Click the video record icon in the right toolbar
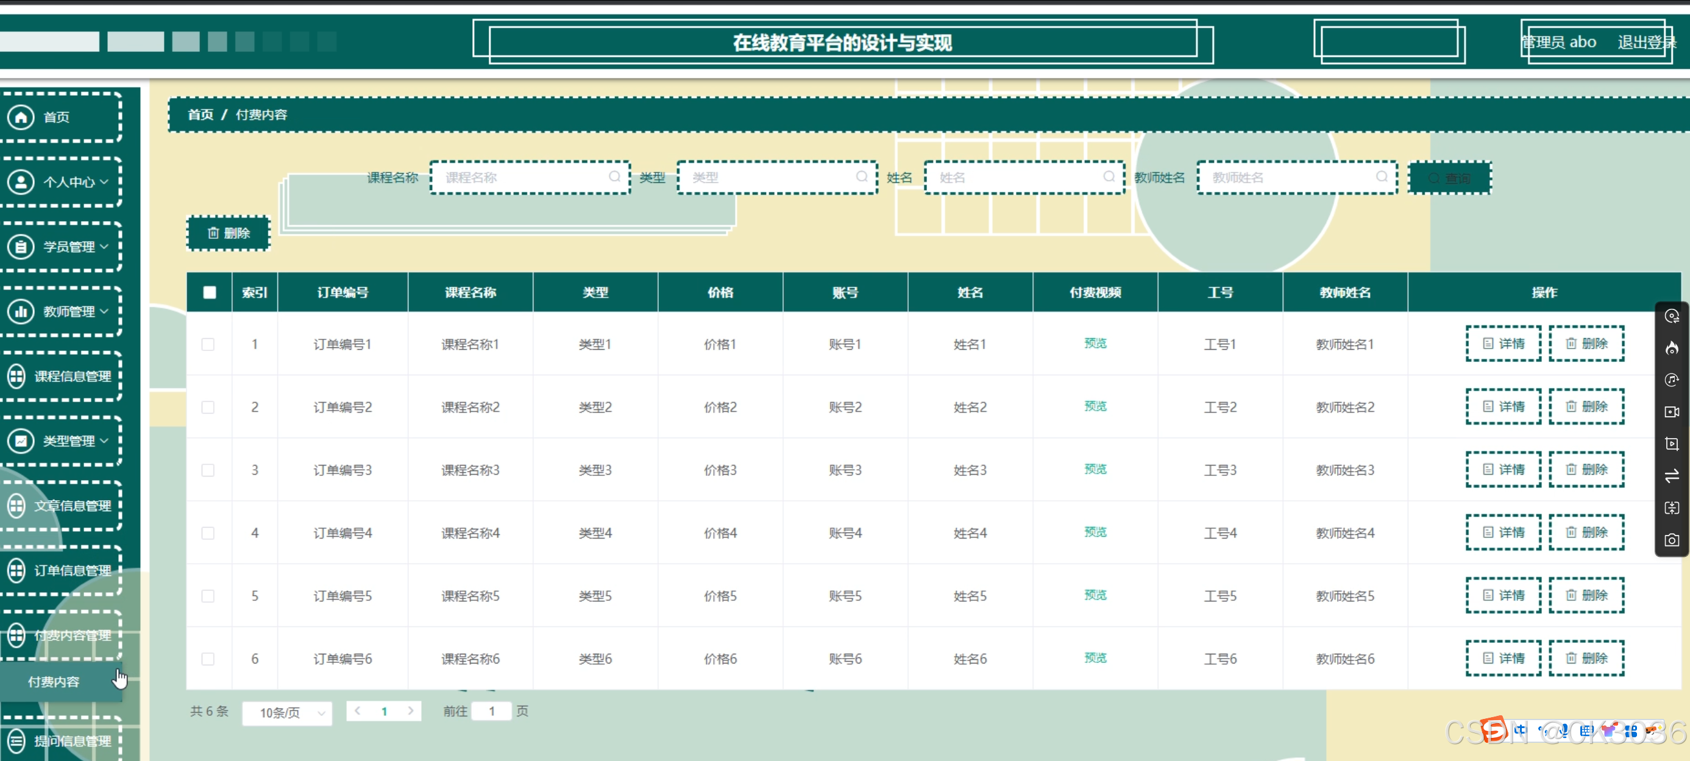 (1672, 412)
